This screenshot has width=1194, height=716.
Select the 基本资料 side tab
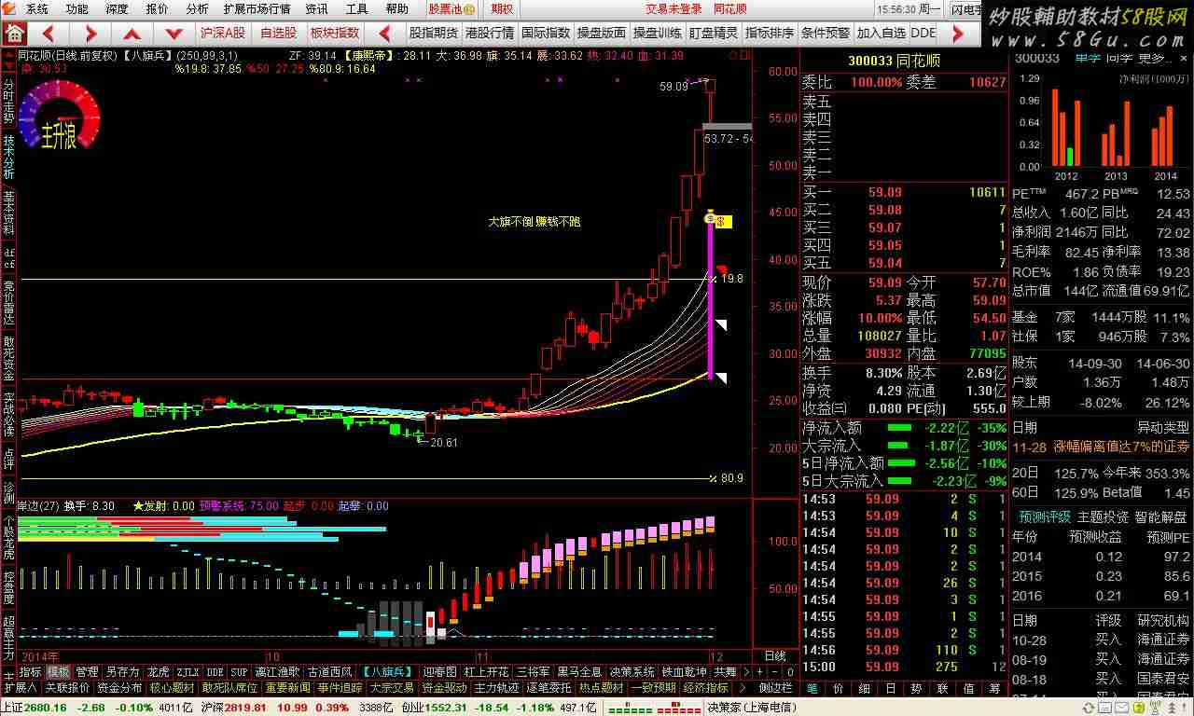coord(8,213)
